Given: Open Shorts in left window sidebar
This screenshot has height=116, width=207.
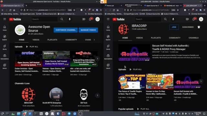Looking at the screenshot, I should pyautogui.click(x=5, y=47).
